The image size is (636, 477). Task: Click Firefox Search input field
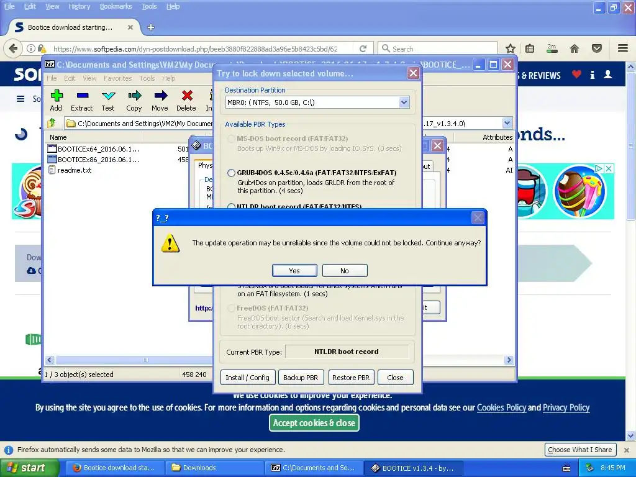pos(438,48)
